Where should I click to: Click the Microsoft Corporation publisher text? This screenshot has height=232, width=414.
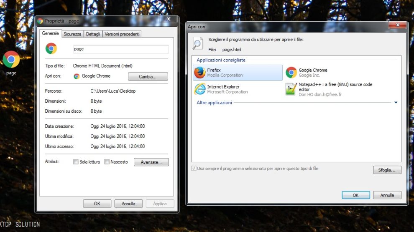(227, 92)
